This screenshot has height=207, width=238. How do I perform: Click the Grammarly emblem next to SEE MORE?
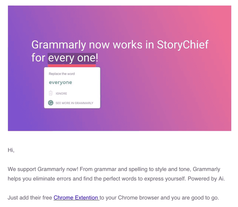50,103
